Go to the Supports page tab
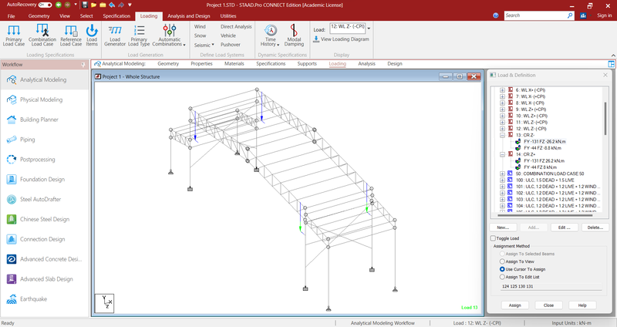Viewport: 617px width, 327px height. (307, 64)
